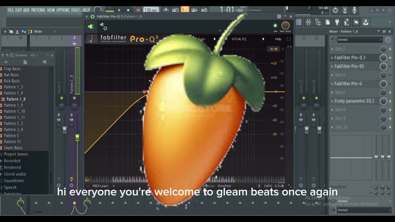The image size is (395, 222).
Task: Open the FILE menu
Action: pyautogui.click(x=11, y=10)
